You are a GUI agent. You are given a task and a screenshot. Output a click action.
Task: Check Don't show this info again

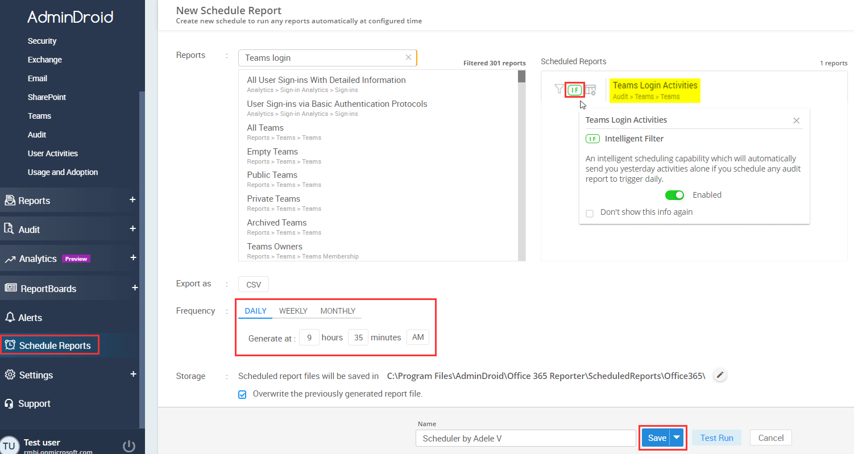point(590,213)
